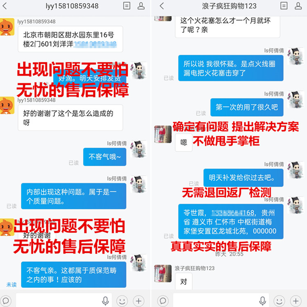Focus the right chat message input field
307x307 pixels.
click(x=221, y=300)
